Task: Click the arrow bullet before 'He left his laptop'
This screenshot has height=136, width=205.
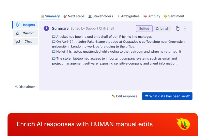Action: [54, 51]
